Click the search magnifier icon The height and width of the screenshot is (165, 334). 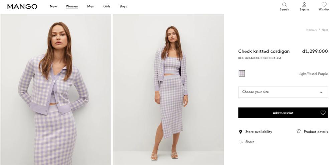pos(284,5)
